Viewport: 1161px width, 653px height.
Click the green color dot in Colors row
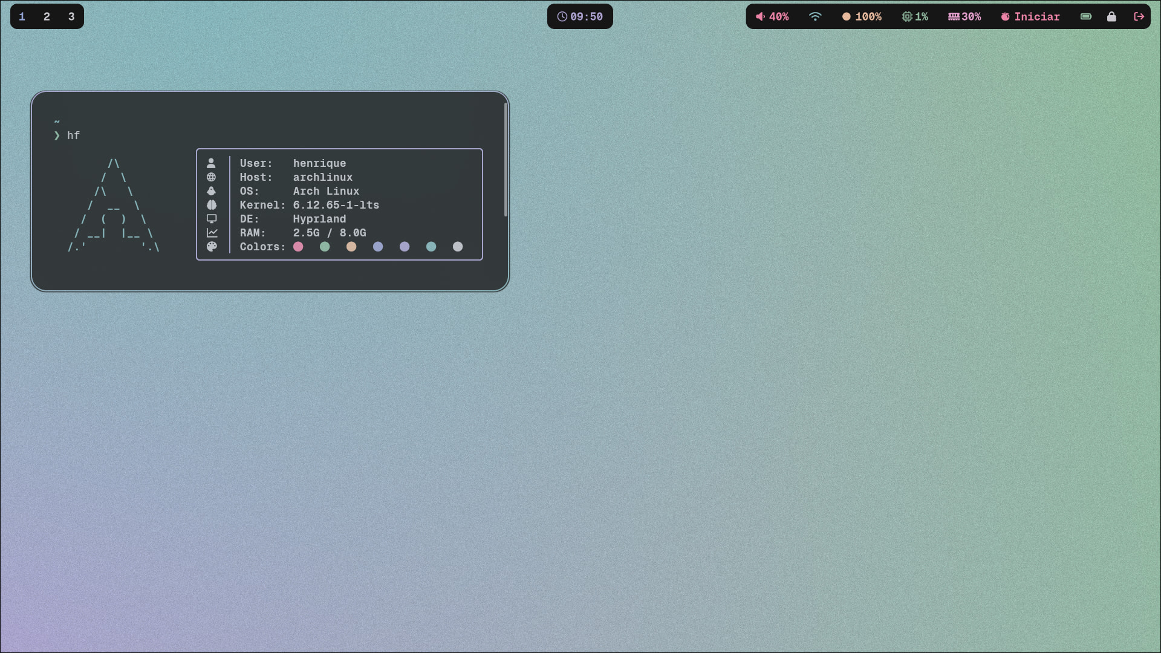click(x=325, y=247)
